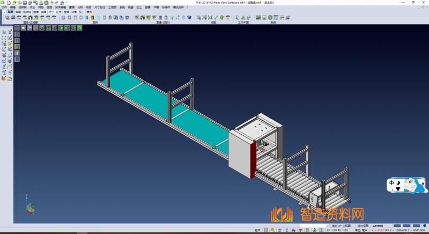
Task: Open the 文件 menu
Action: (x=4, y=7)
